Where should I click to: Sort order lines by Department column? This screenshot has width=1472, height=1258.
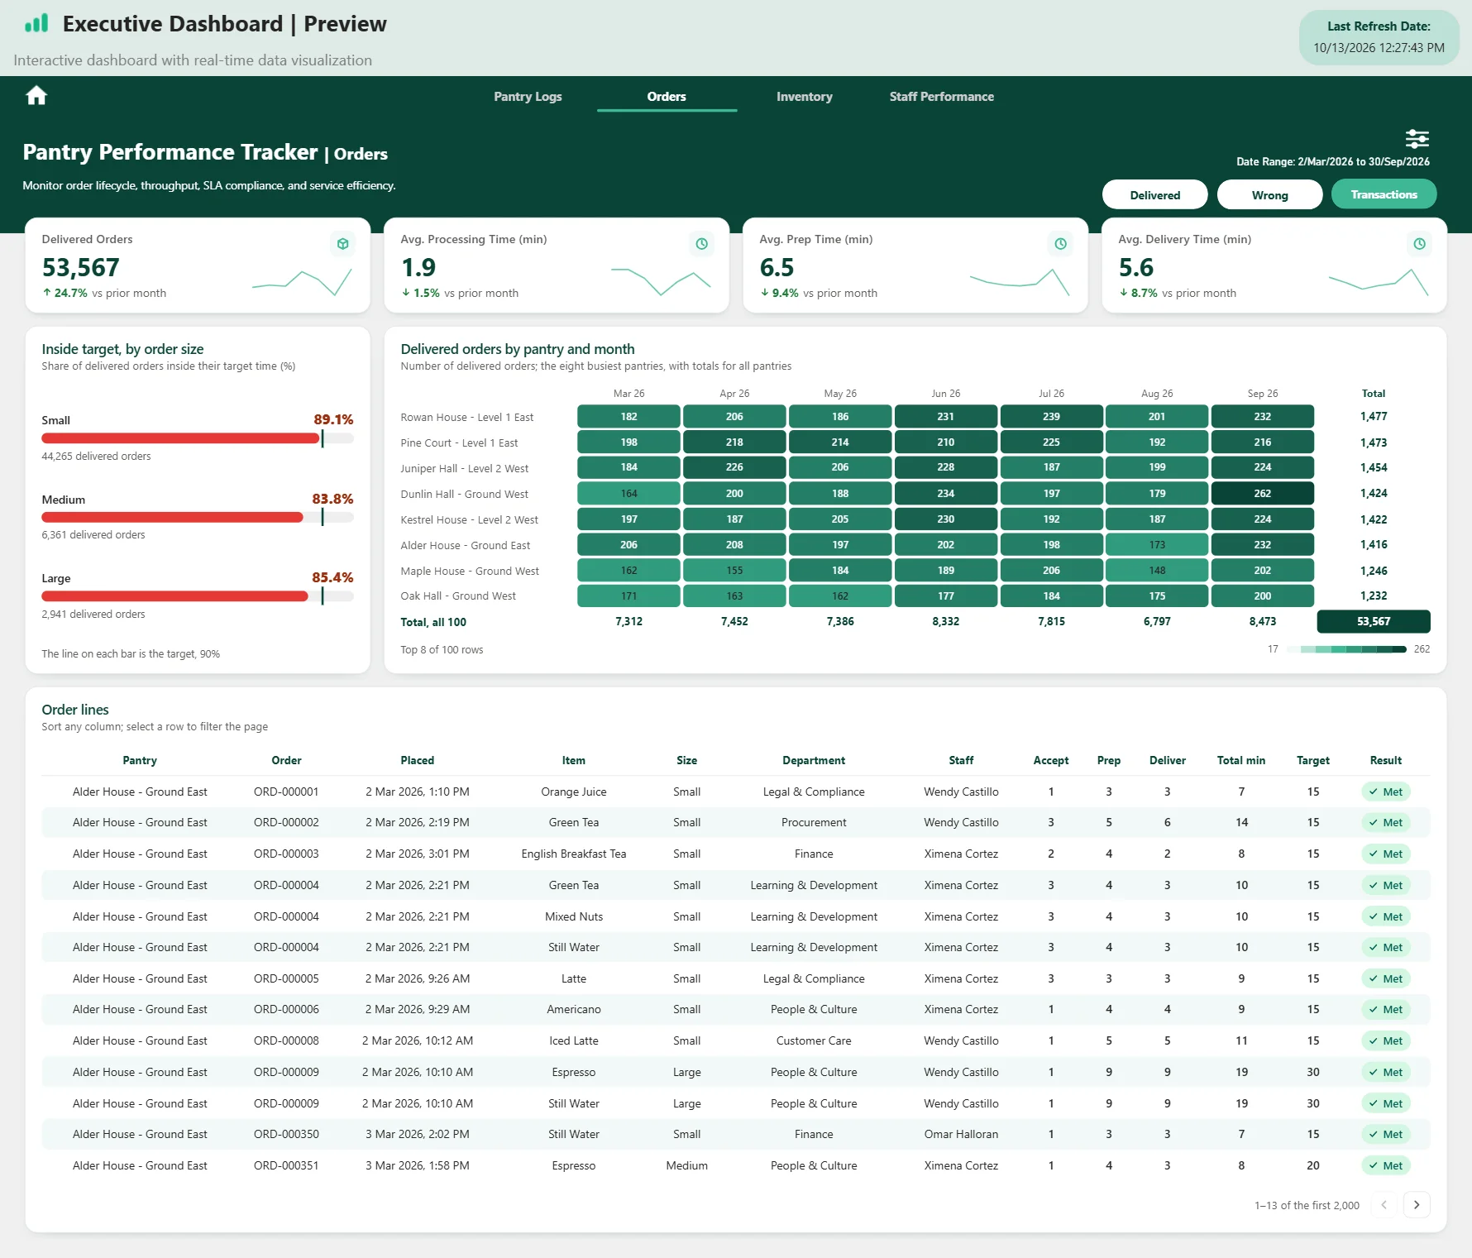(x=814, y=761)
